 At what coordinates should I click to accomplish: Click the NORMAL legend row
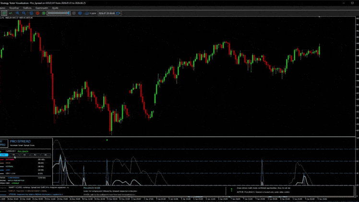pyautogui.click(x=23, y=166)
